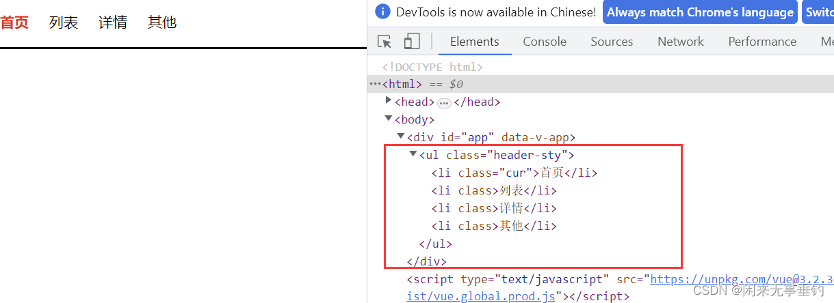
Task: Collapse the ul header-sty node
Action: pyautogui.click(x=413, y=154)
